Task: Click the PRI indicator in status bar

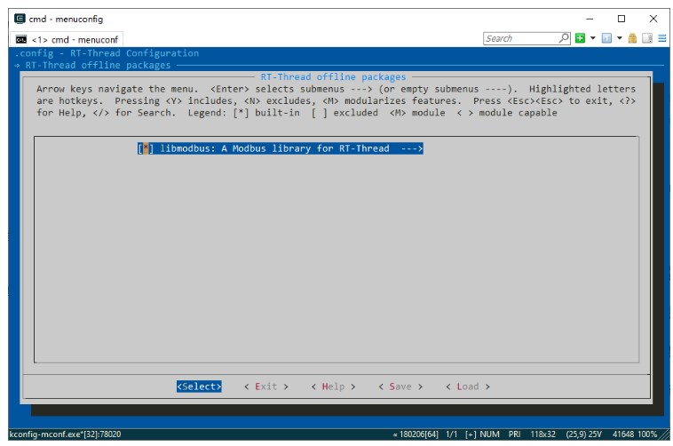Action: click(x=514, y=434)
